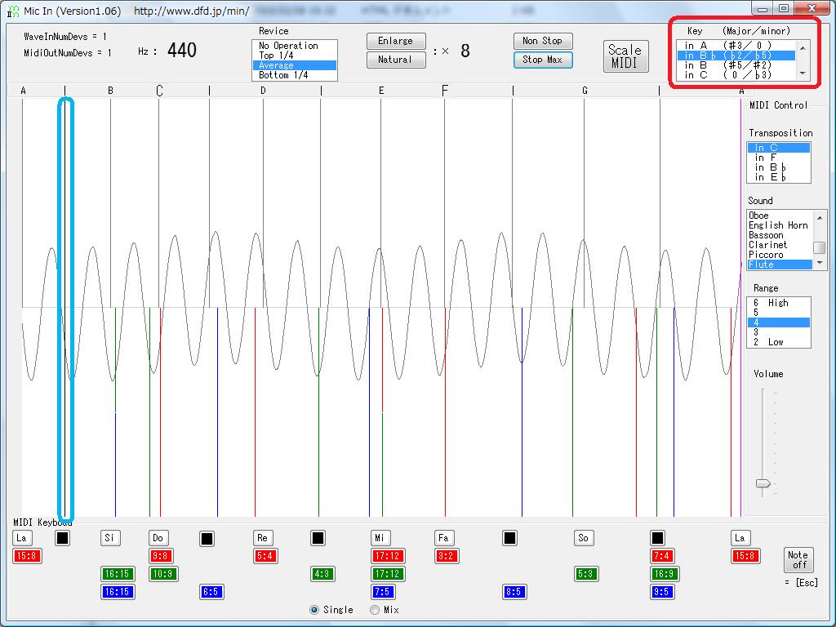Viewport: 836px width, 627px height.
Task: Click the 'Do' MIDI key
Action: [158, 537]
